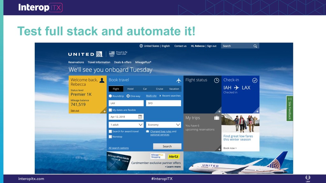The image size is (326, 183).
Task: Click the IAH to LAX check-in route
Action: click(x=237, y=88)
